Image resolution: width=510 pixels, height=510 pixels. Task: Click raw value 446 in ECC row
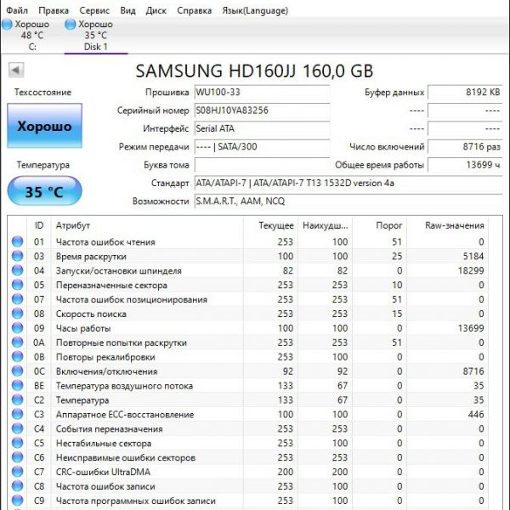point(476,415)
